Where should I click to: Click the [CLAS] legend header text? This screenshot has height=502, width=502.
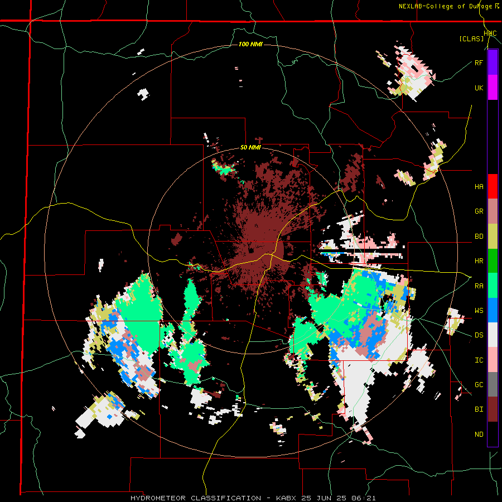pos(471,38)
